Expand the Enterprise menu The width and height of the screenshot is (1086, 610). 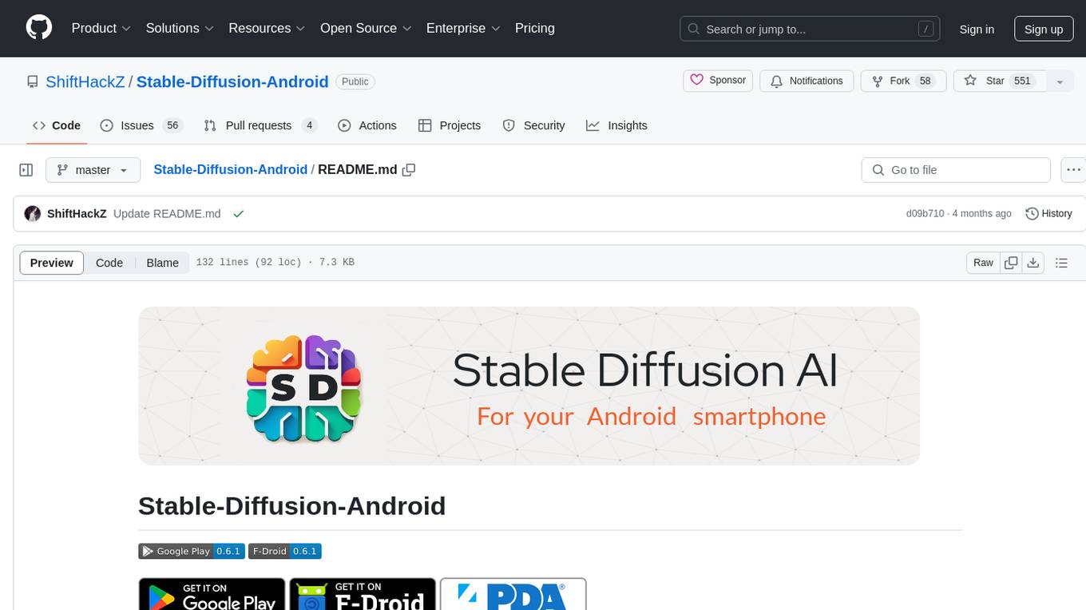463,28
